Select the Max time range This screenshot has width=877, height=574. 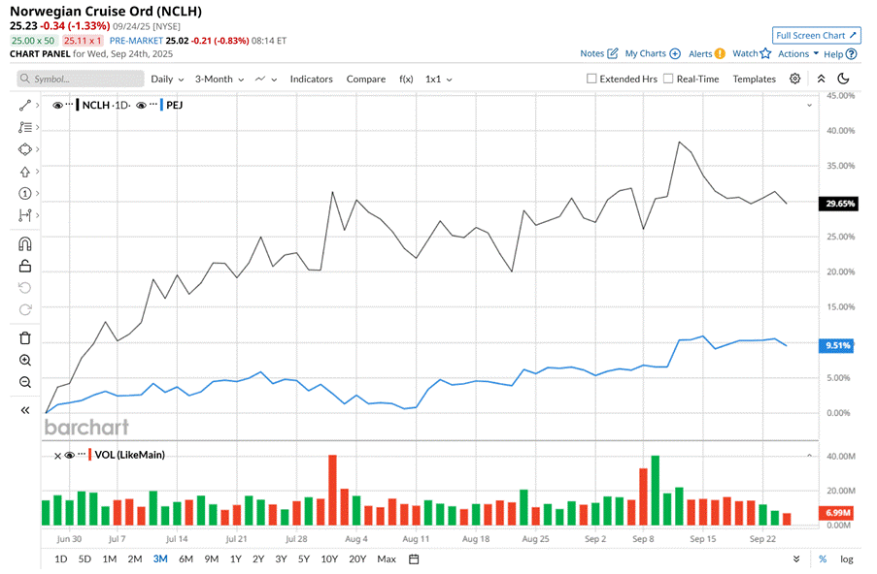pos(387,558)
